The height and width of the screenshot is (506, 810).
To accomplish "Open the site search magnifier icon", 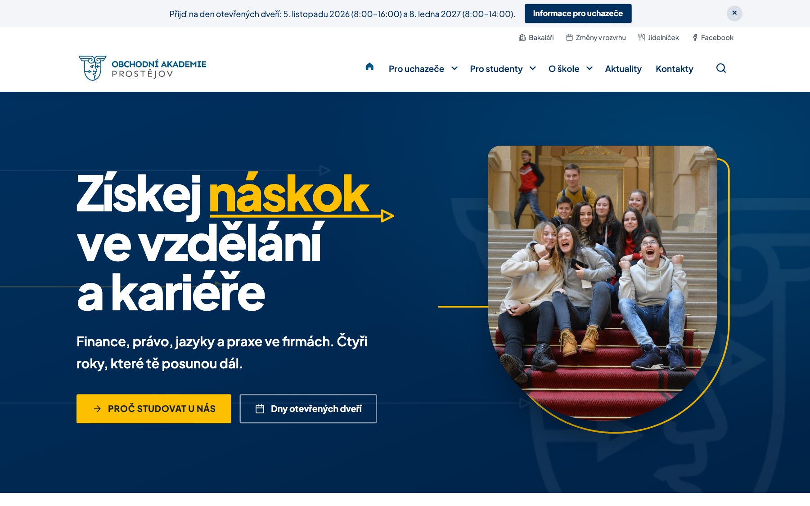I will tap(721, 68).
